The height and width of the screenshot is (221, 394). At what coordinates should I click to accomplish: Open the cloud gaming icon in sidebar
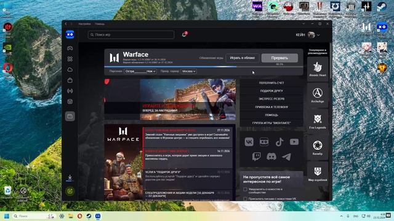pyautogui.click(x=70, y=69)
